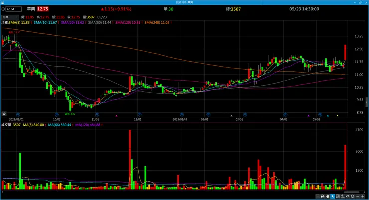Click the tallest red volume bar near 12/01

click(130, 159)
